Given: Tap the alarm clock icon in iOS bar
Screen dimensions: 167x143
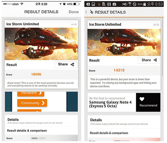Looking at the screenshot, I should pyautogui.click(x=64, y=4).
